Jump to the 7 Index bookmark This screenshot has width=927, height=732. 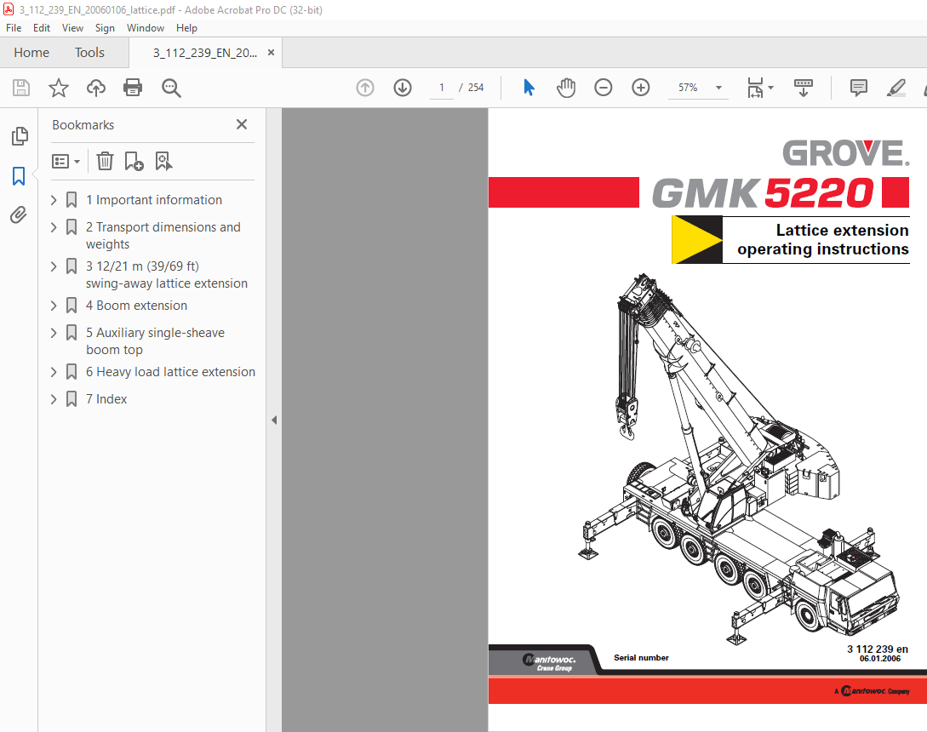tap(106, 399)
